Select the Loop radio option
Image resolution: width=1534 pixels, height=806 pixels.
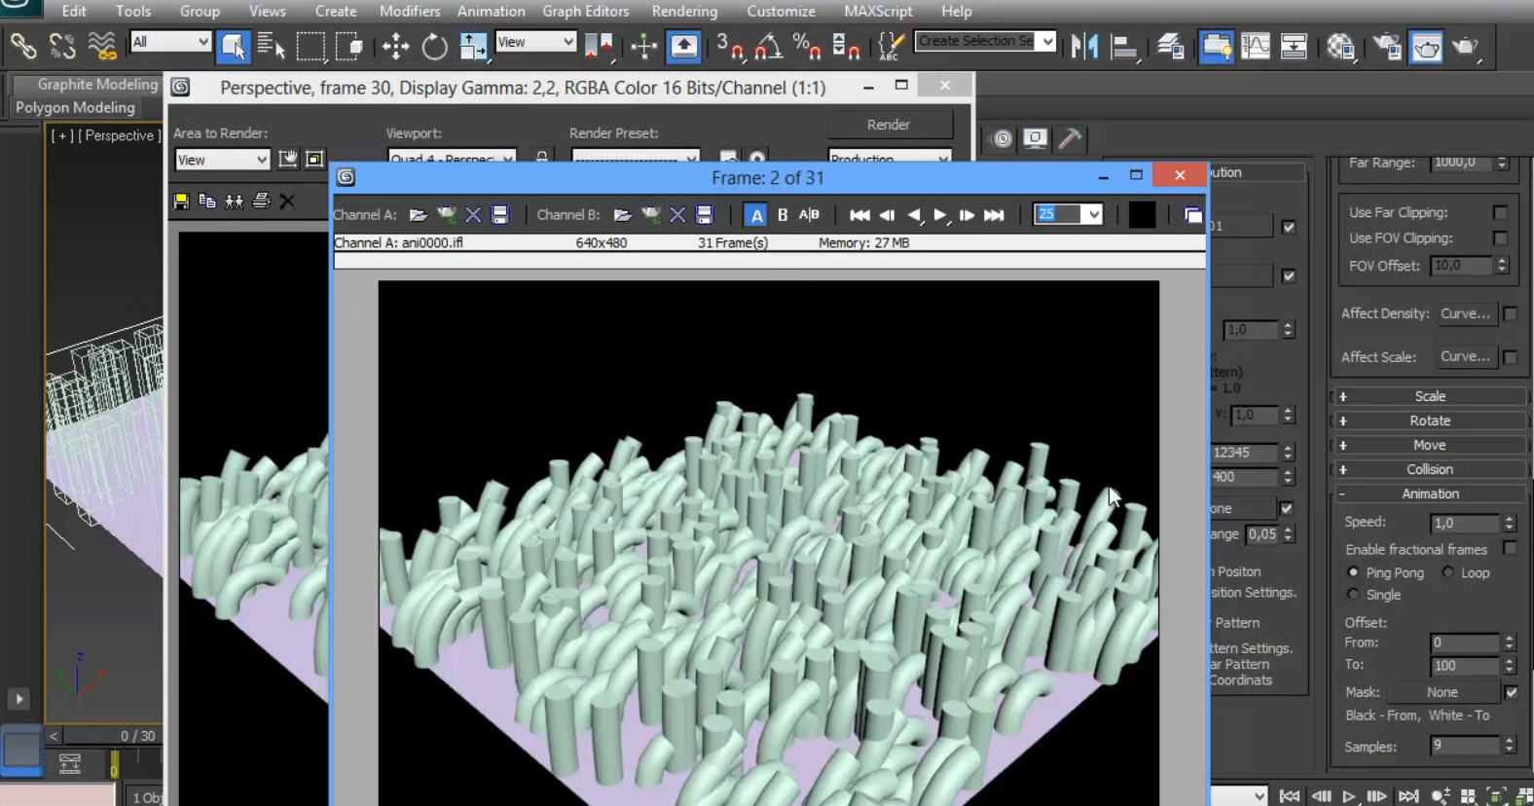pyautogui.click(x=1448, y=572)
